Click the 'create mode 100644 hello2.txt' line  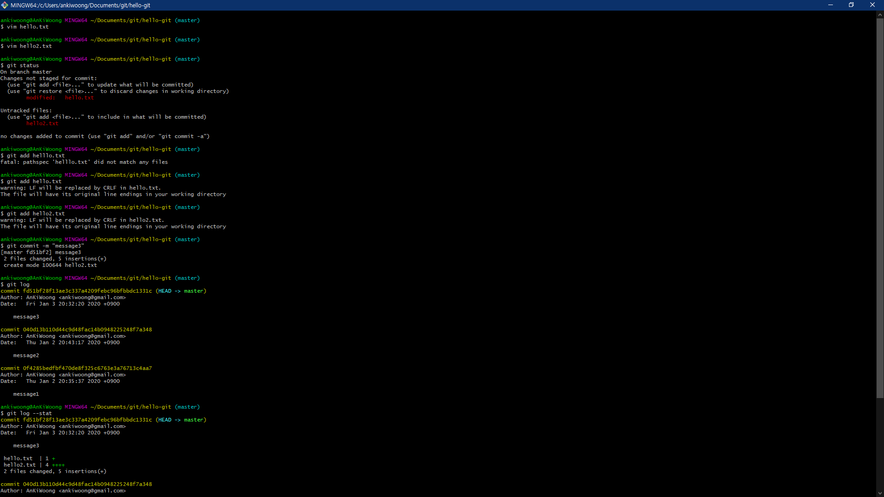point(51,265)
